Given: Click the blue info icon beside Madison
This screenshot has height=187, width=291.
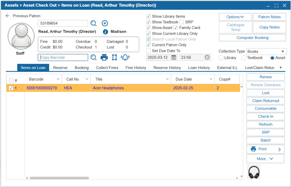Looking at the screenshot, I should (x=105, y=32).
